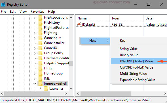The height and width of the screenshot is (103, 167).
Task: Click the FileAssociations folder icon
Action: 40,17
